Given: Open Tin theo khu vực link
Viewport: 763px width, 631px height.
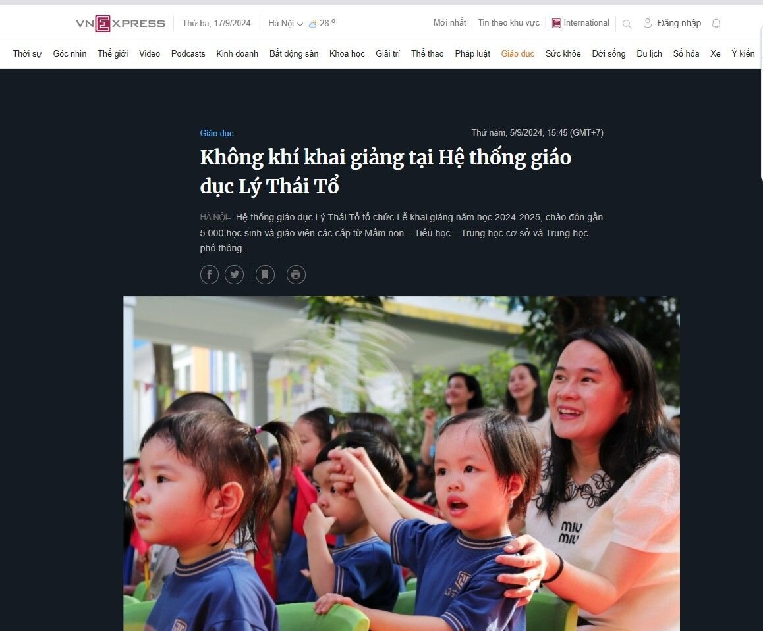Looking at the screenshot, I should pos(509,23).
